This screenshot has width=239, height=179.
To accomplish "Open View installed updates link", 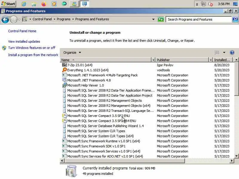I will [24, 41].
